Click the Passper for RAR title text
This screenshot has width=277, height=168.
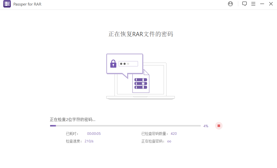pyautogui.click(x=27, y=4)
